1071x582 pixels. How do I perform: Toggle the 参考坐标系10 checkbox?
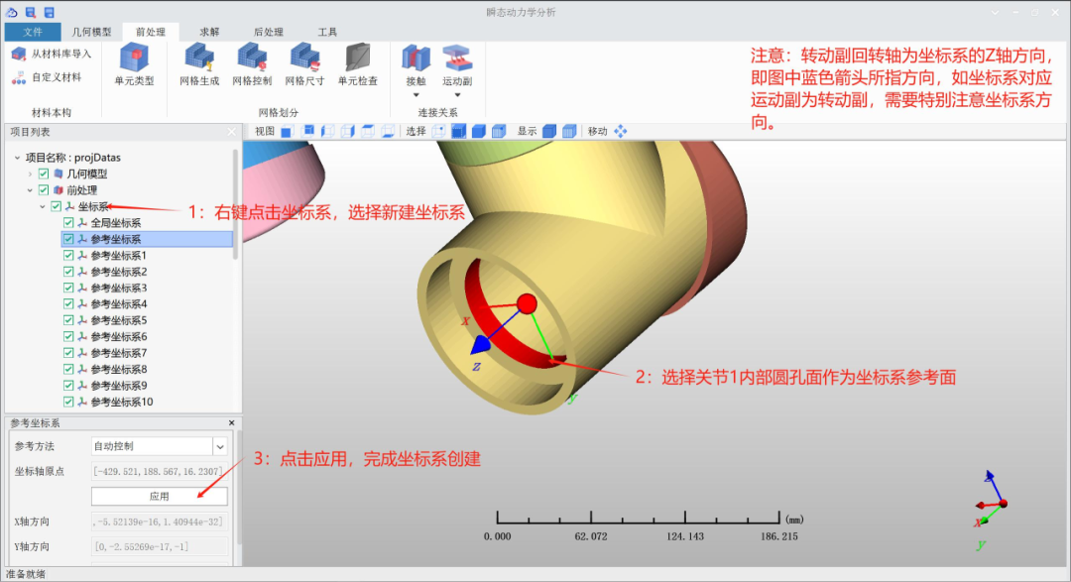[x=68, y=402]
